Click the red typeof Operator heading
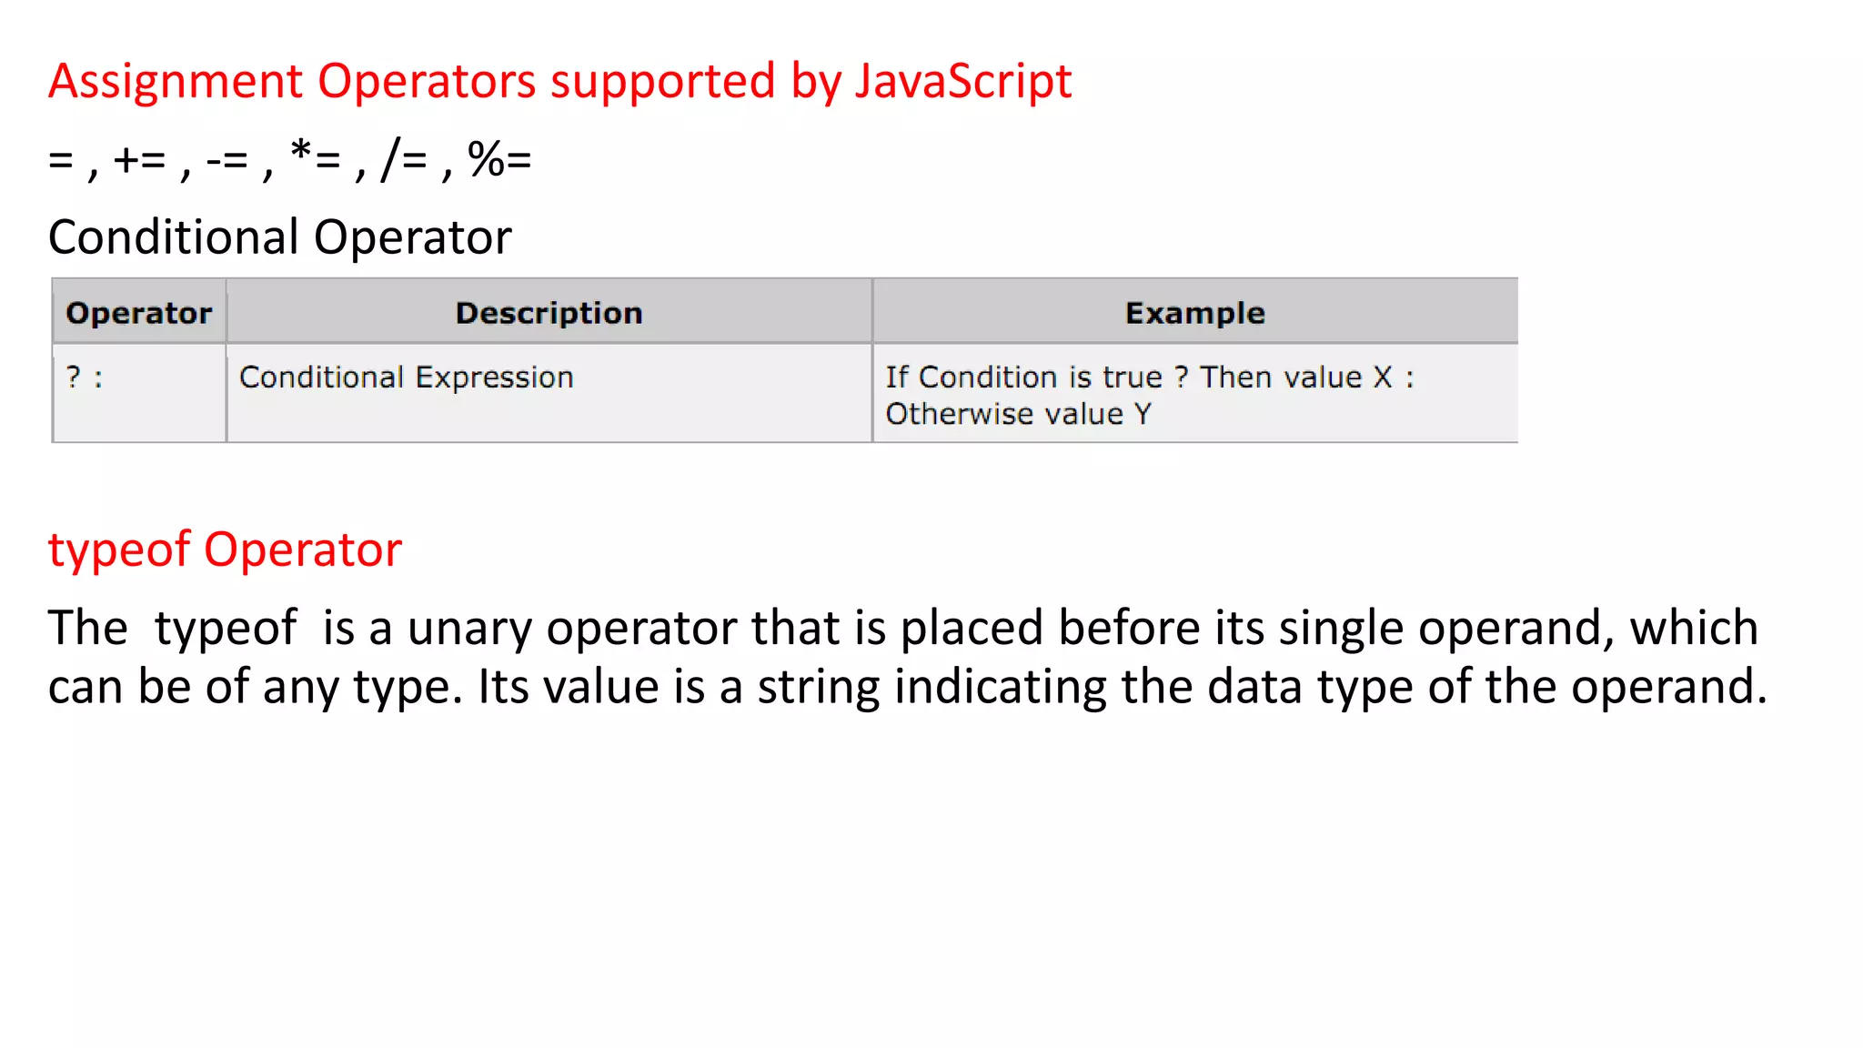Image resolution: width=1863 pixels, height=1048 pixels. tap(225, 549)
